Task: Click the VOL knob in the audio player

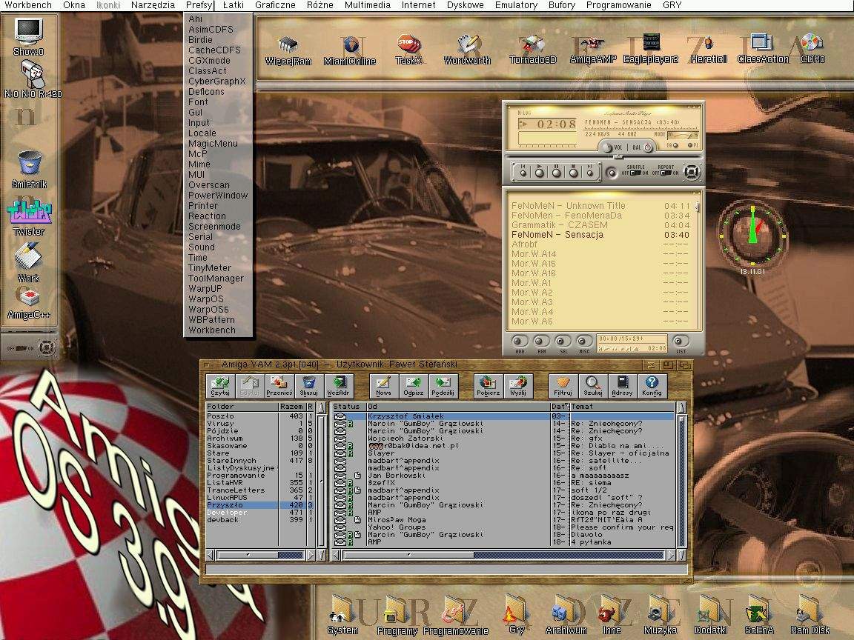Action: pos(606,147)
